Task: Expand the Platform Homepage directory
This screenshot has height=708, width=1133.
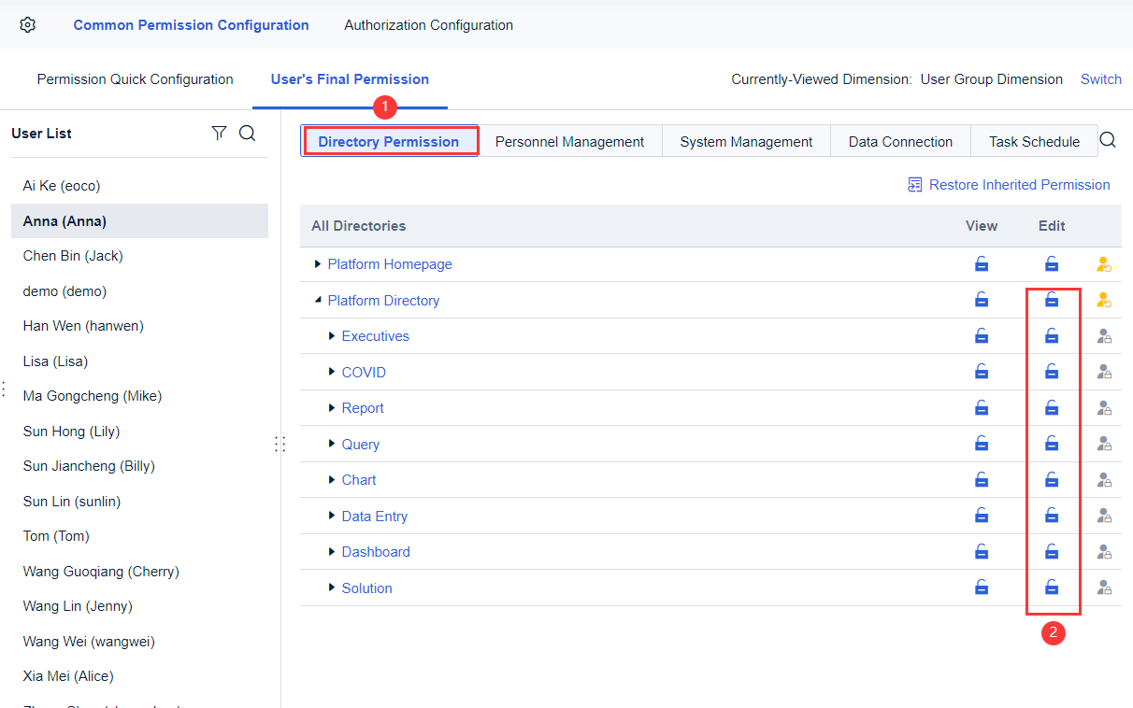Action: click(x=318, y=264)
